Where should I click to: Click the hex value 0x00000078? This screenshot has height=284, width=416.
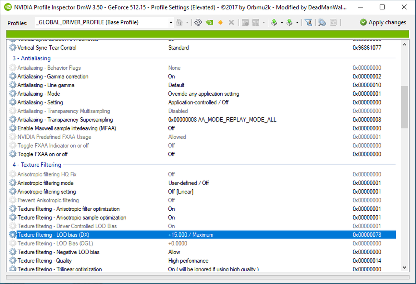point(367,235)
